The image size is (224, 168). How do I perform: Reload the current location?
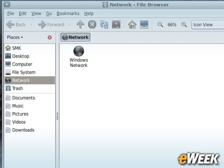[104, 24]
